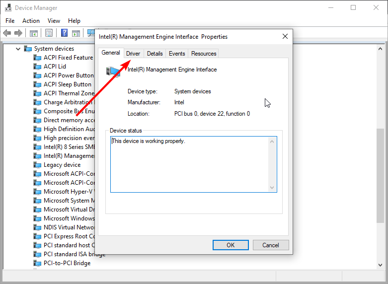Click the Back arrow in the toolbar

click(7, 33)
